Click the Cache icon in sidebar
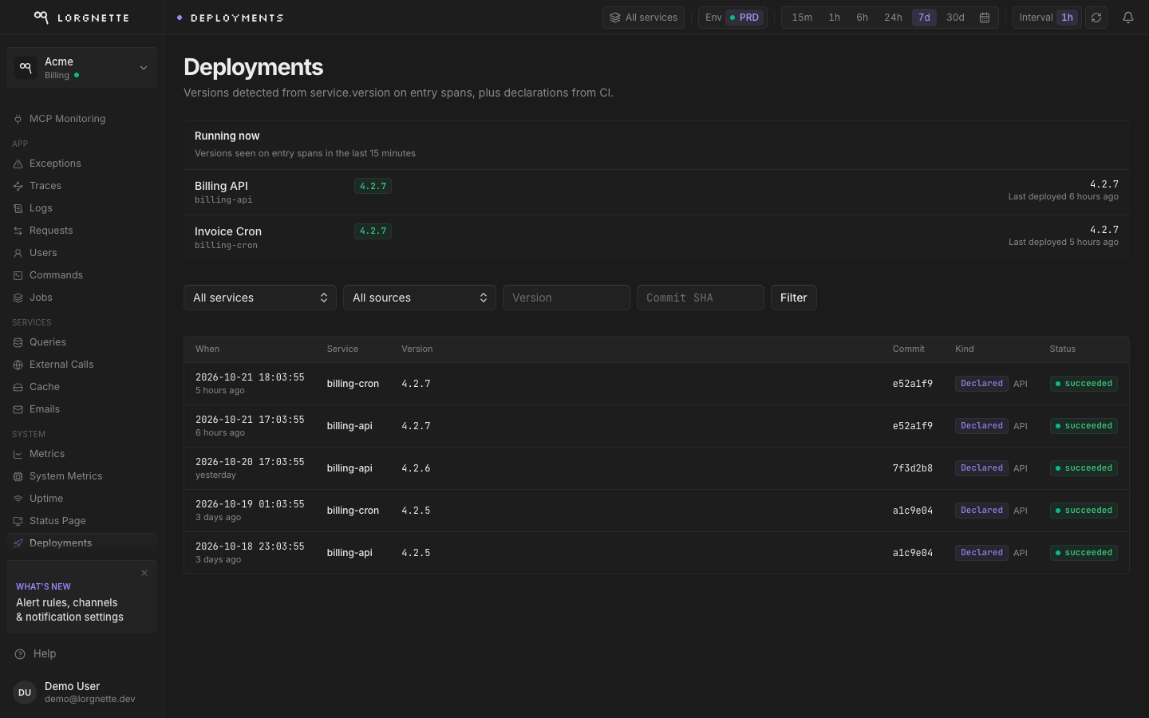This screenshot has height=718, width=1149. tap(18, 387)
